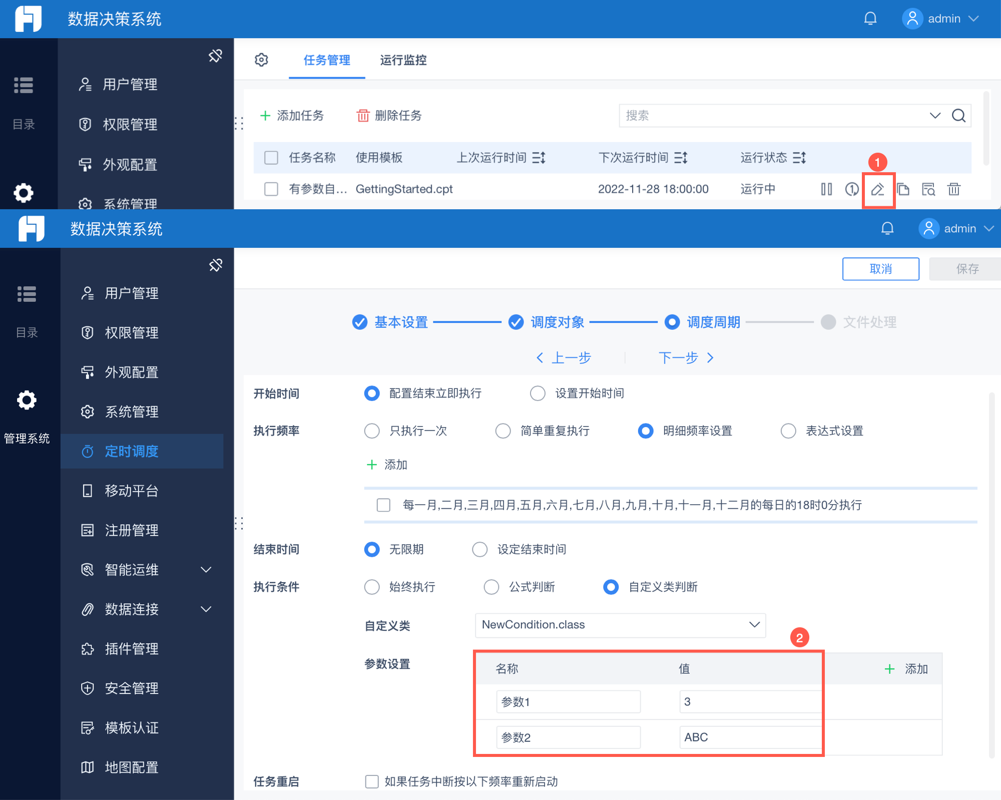
Task: Click the pin icon in upper sidebar
Action: pyautogui.click(x=215, y=56)
